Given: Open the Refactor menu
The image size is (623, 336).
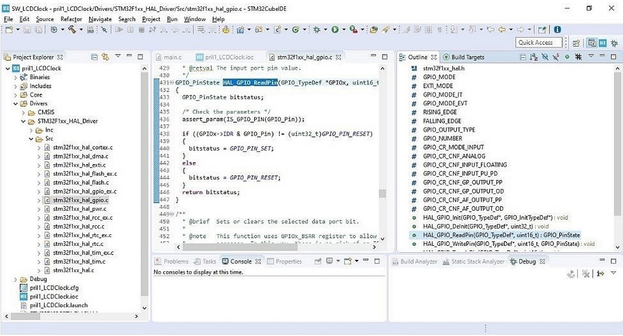Looking at the screenshot, I should (71, 19).
